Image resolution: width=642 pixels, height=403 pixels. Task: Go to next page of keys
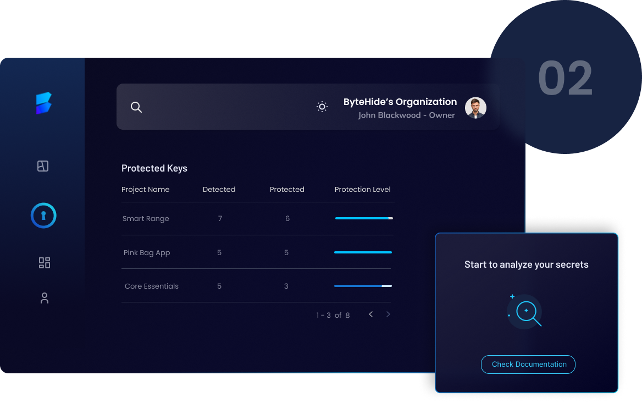388,314
